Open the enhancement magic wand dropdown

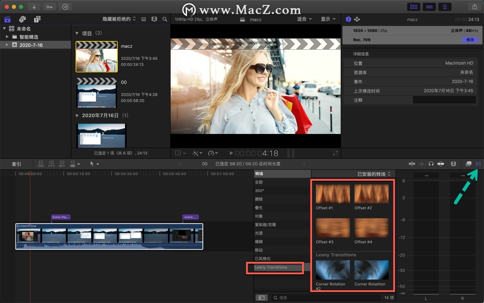click(197, 153)
